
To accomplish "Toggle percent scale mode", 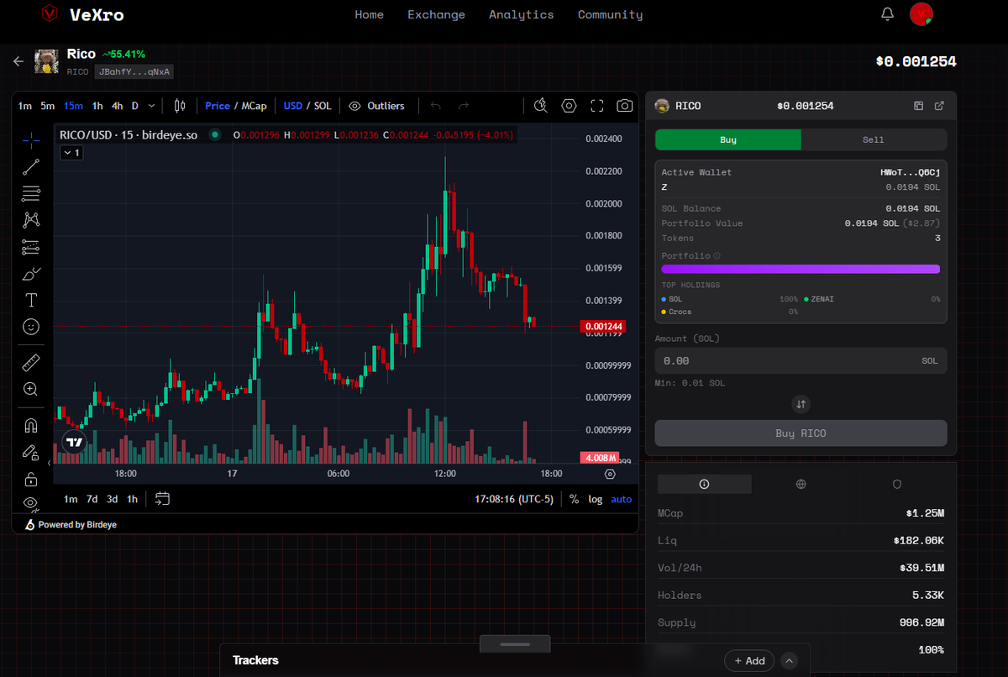I will (x=574, y=499).
